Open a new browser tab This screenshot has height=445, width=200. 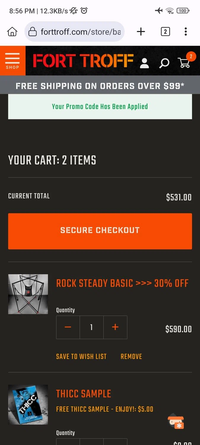[x=141, y=32]
